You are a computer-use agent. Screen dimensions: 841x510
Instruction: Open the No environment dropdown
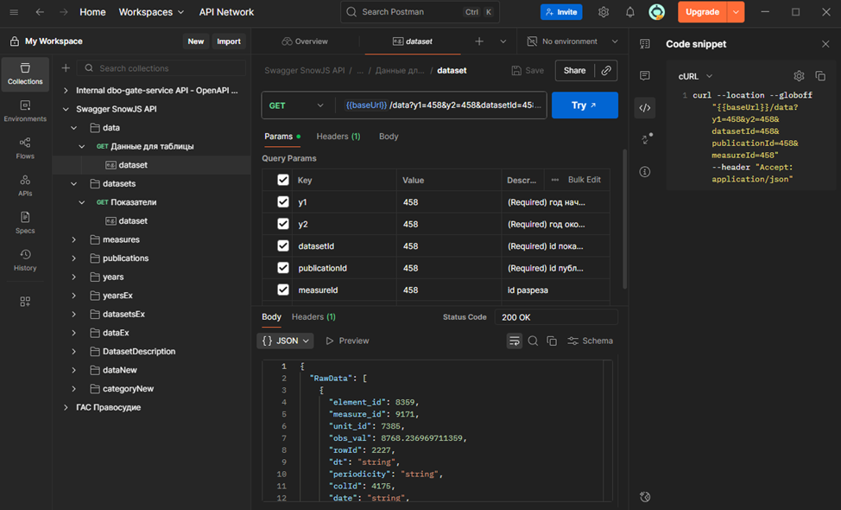click(572, 41)
